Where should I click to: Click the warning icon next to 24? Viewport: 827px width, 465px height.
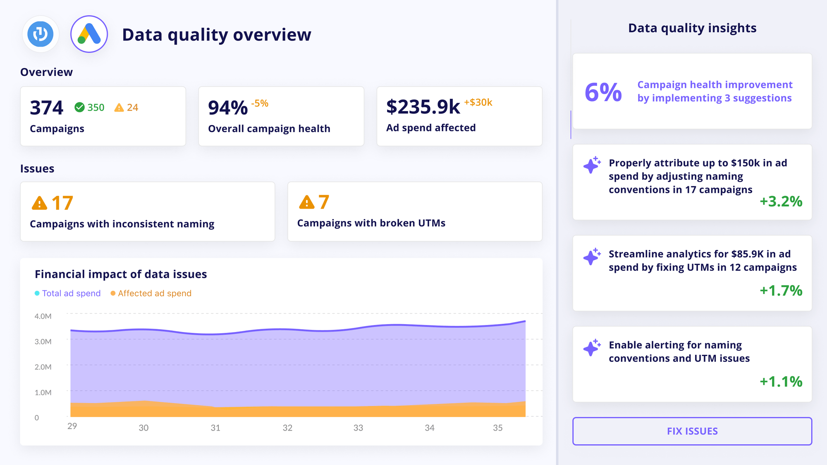point(119,107)
